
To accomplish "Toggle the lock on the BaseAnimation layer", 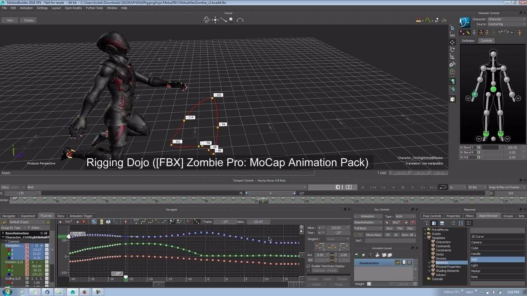I will coord(397,262).
